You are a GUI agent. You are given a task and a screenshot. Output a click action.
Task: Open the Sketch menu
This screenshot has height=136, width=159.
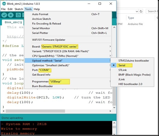tap(19, 9)
